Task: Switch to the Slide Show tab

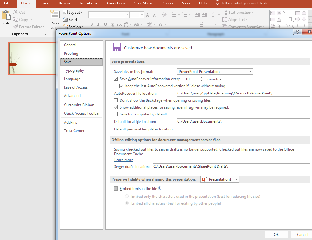Action: click(143, 3)
